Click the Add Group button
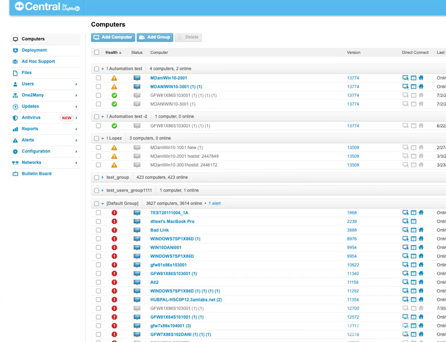Viewport: 446px width, 342px height. point(155,37)
